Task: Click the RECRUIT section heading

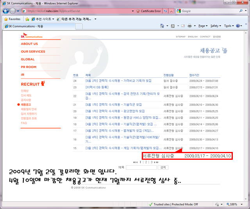Action: pos(33,84)
